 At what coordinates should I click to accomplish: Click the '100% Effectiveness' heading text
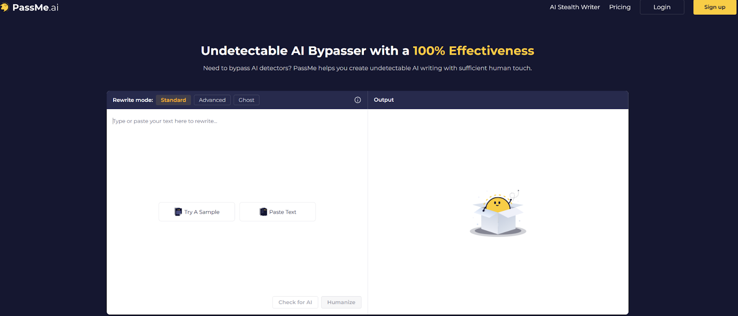473,51
